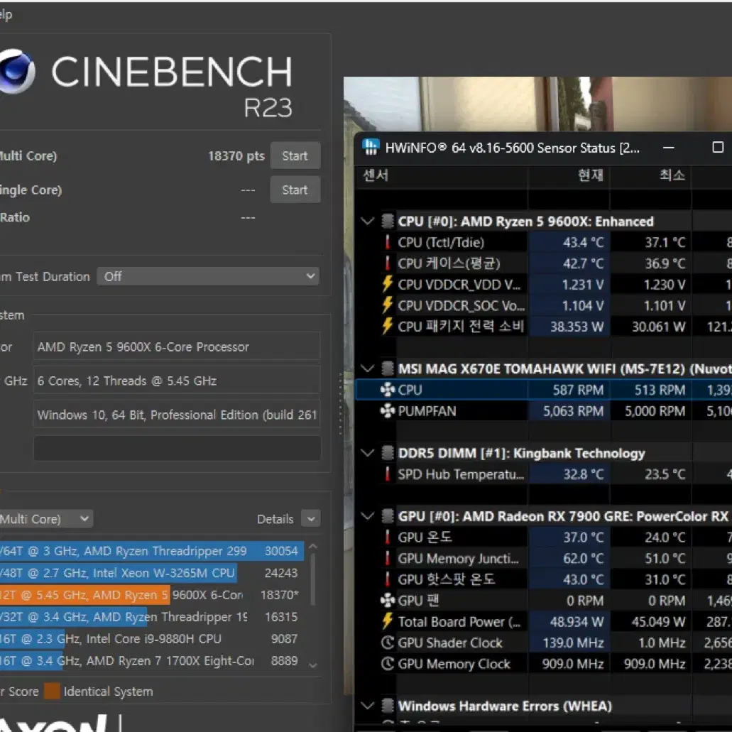Collapse the MSI MAG X670E TOMAHAWK group
This screenshot has width=732, height=732.
click(x=368, y=368)
